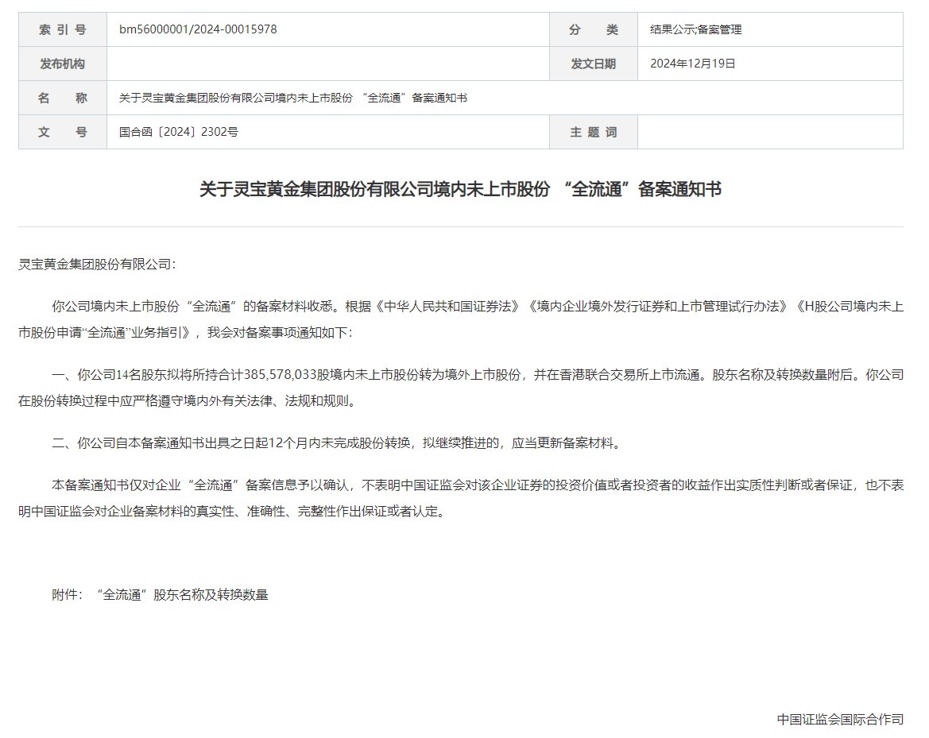
Task: Click the paragraph beginning 一、你公司14名股东
Action: (x=460, y=388)
